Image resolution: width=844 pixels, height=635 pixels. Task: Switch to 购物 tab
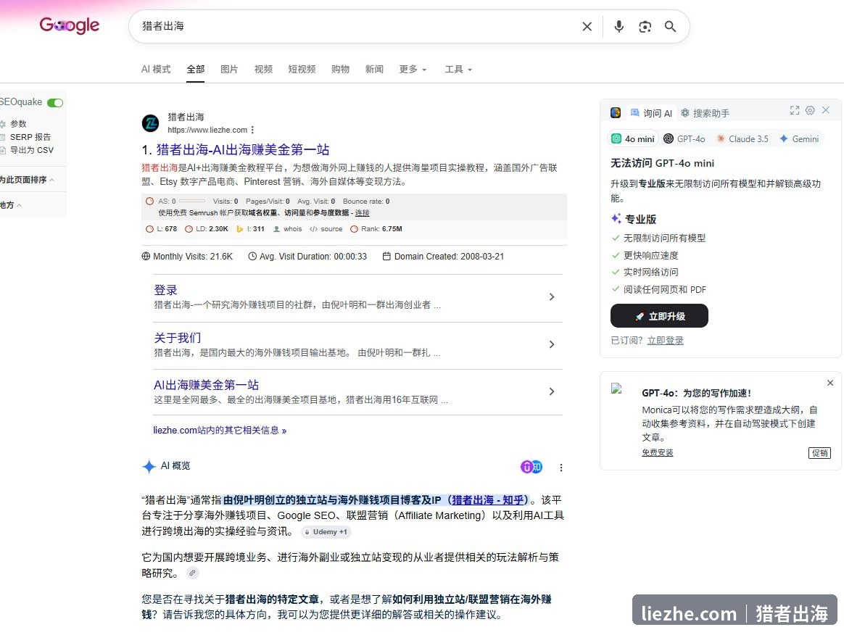tap(340, 70)
